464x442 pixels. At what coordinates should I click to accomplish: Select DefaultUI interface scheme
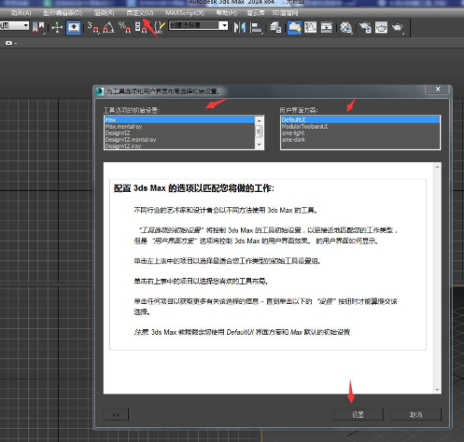pos(360,120)
